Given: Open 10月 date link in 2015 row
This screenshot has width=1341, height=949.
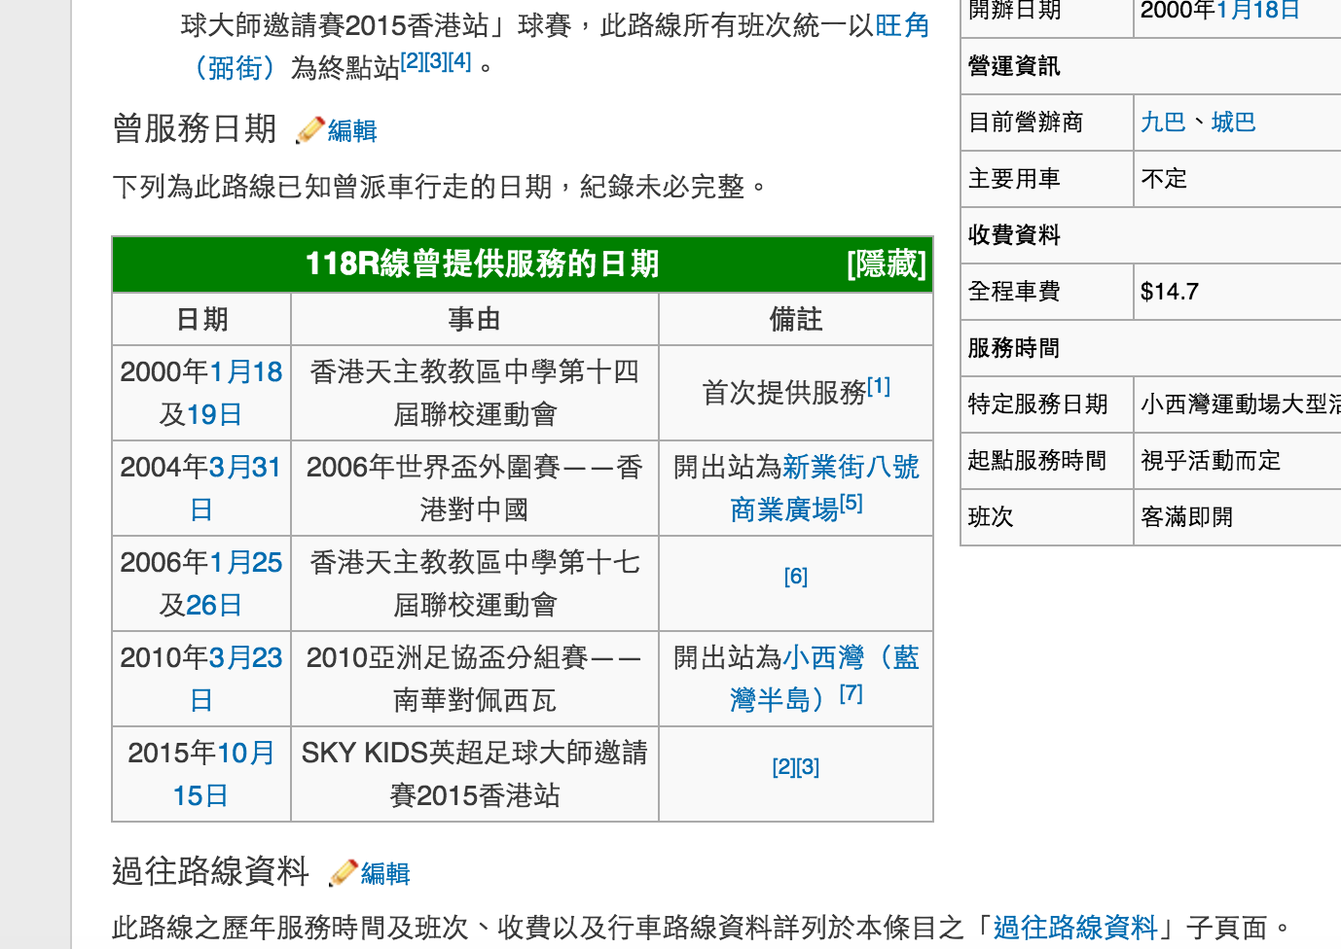Looking at the screenshot, I should 246,753.
